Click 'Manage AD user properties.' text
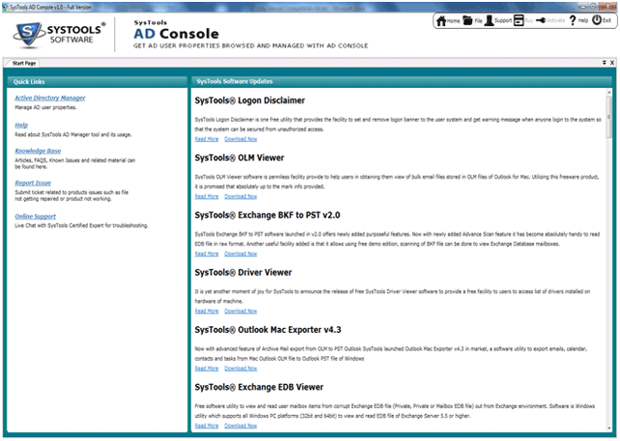Screen dimensions: 620x441 click(x=45, y=107)
